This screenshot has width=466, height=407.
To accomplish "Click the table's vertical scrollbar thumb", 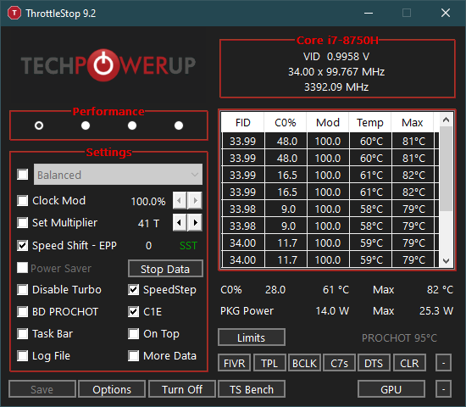I will tap(446, 169).
